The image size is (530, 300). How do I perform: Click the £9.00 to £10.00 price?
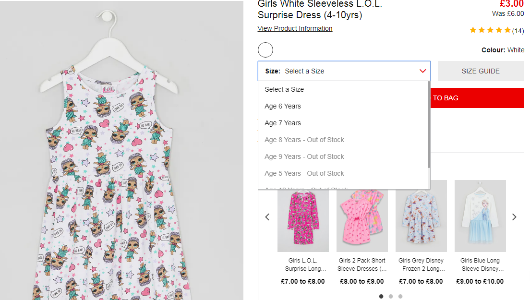point(480,281)
